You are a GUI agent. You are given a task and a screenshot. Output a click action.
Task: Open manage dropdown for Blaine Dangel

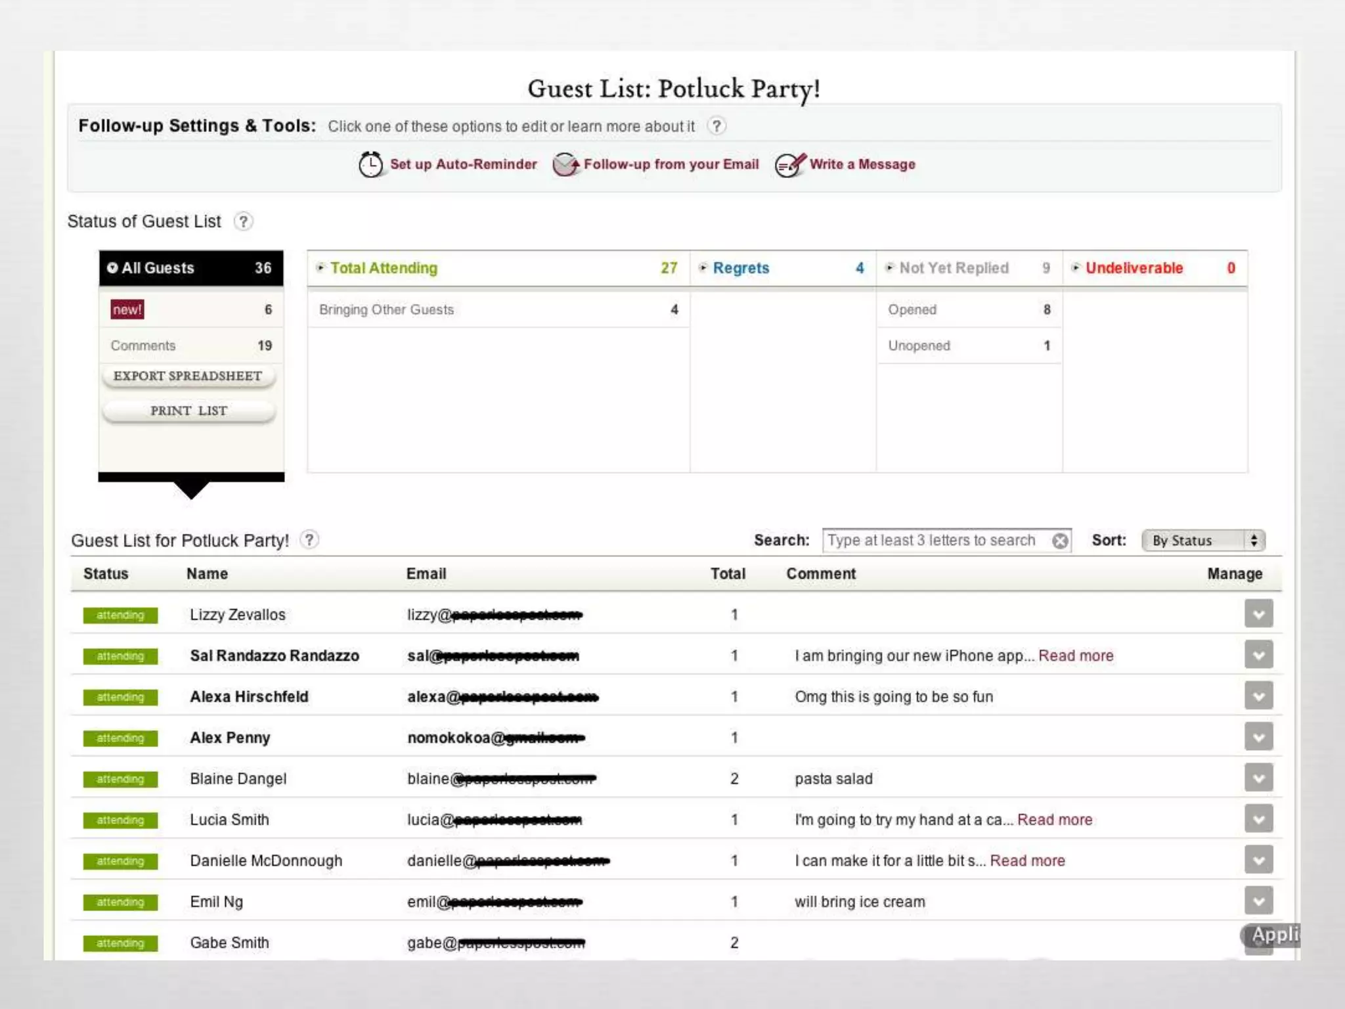coord(1258,778)
